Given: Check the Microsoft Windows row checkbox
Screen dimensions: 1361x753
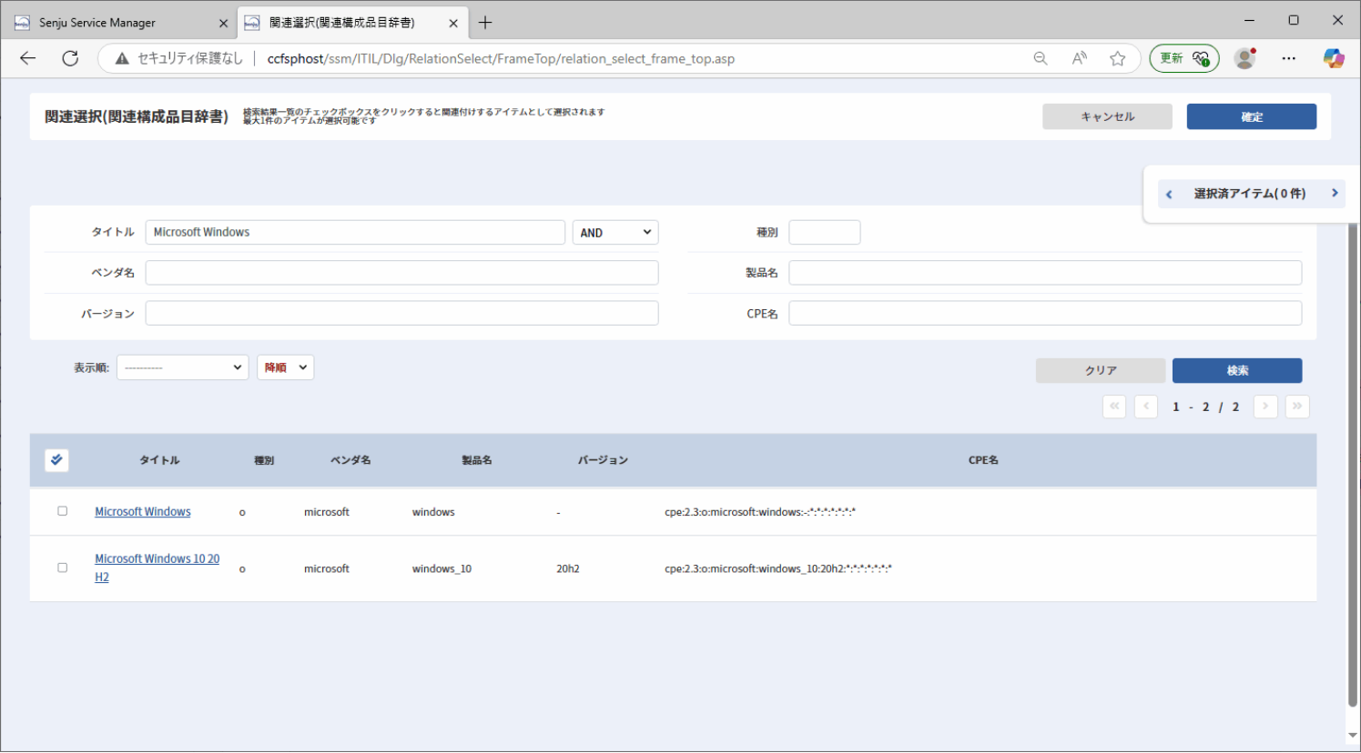Looking at the screenshot, I should (63, 511).
